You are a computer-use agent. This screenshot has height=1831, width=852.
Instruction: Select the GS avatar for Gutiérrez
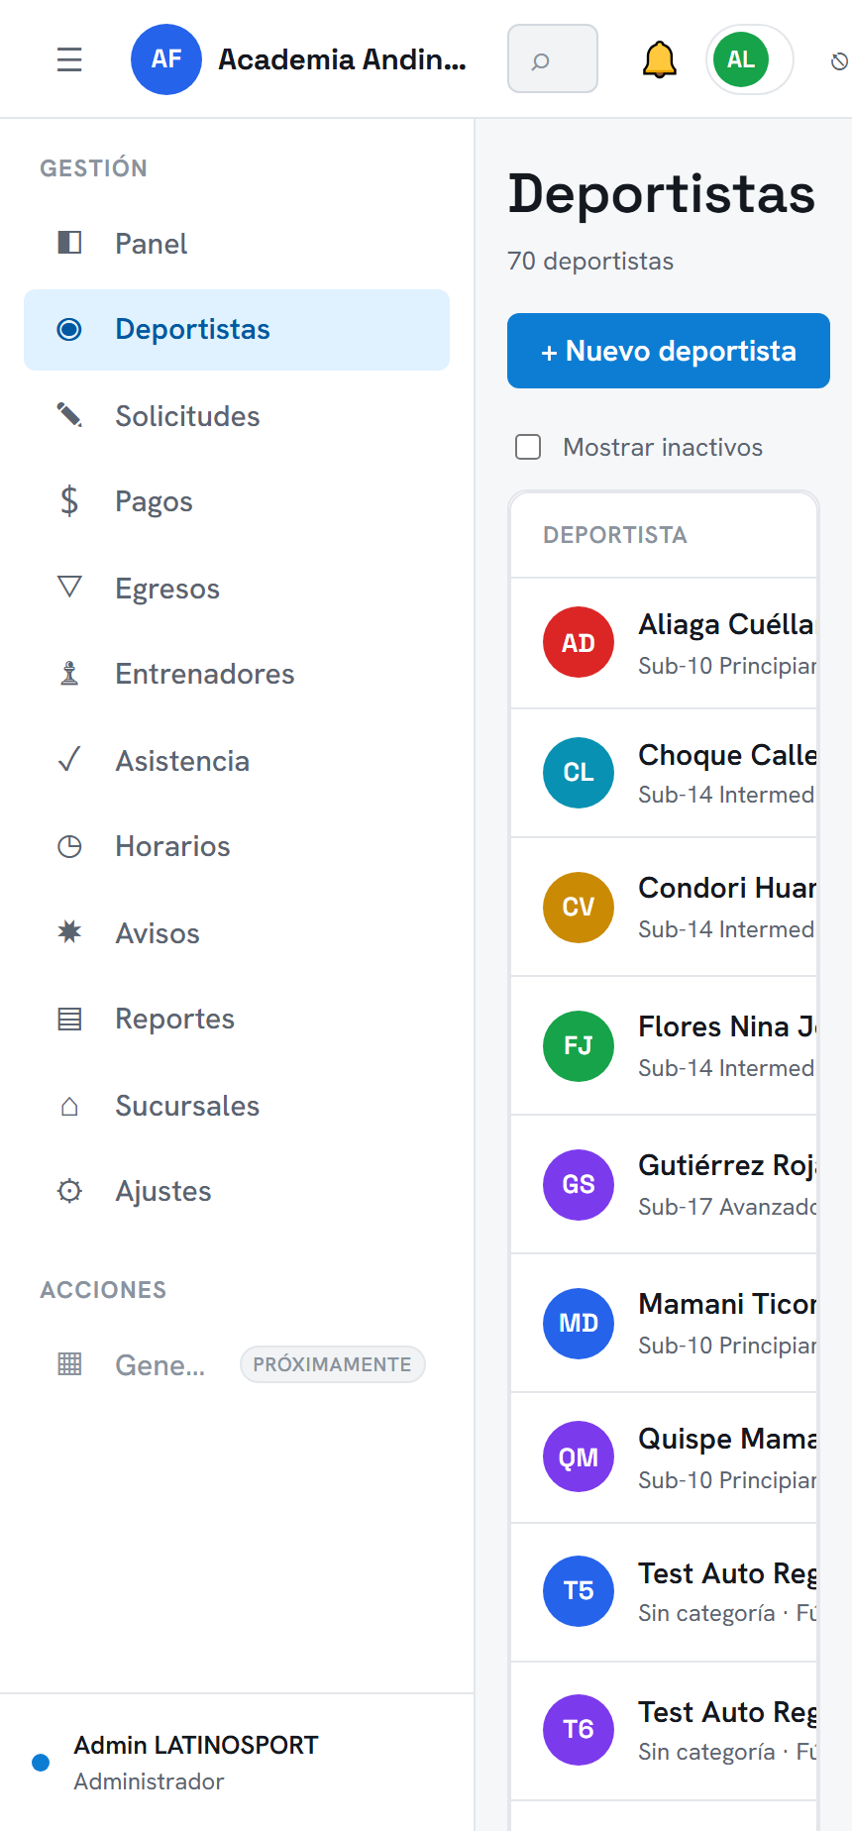579,1184
